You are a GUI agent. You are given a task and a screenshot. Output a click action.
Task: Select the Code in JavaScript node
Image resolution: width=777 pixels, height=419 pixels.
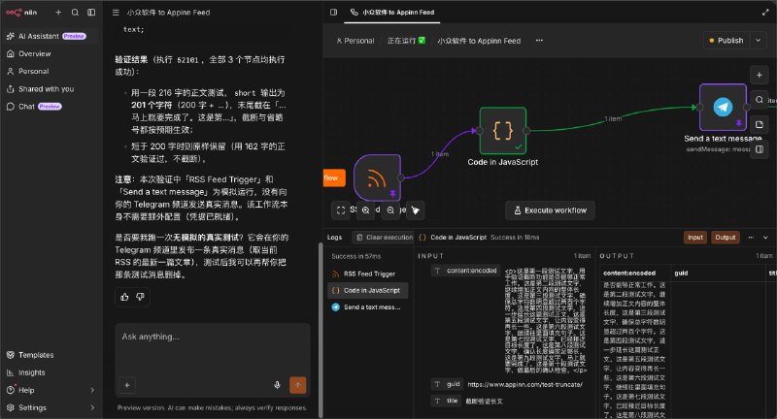point(502,131)
